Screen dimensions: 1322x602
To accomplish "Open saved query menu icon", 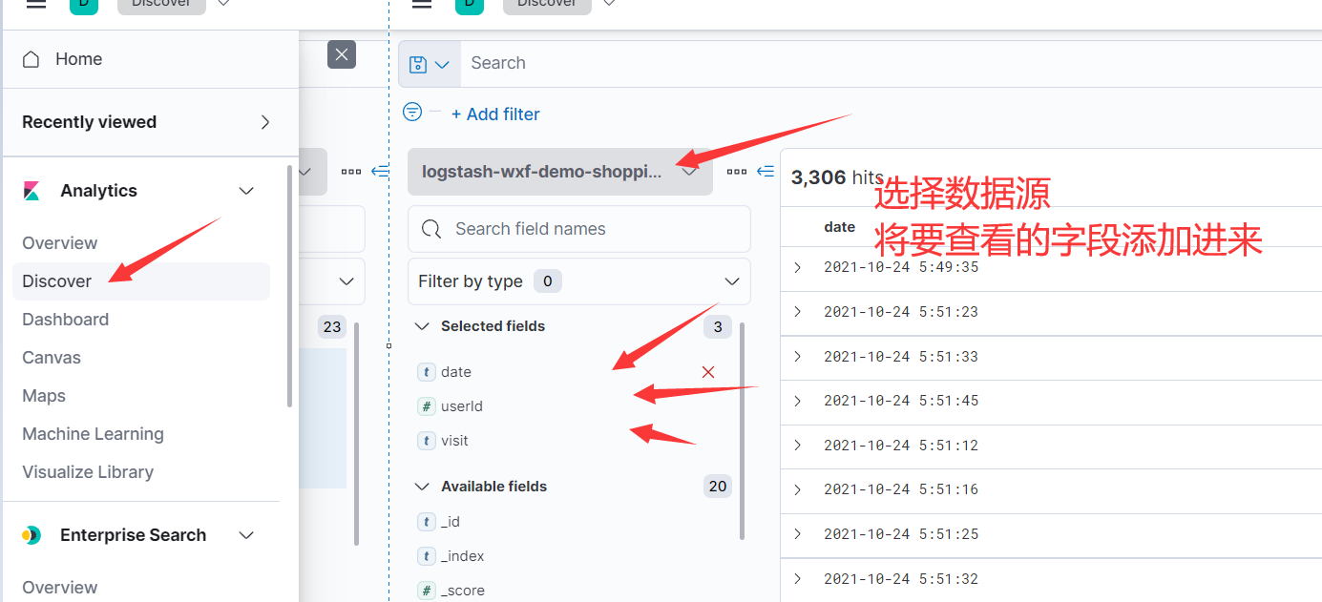I will click(x=430, y=64).
